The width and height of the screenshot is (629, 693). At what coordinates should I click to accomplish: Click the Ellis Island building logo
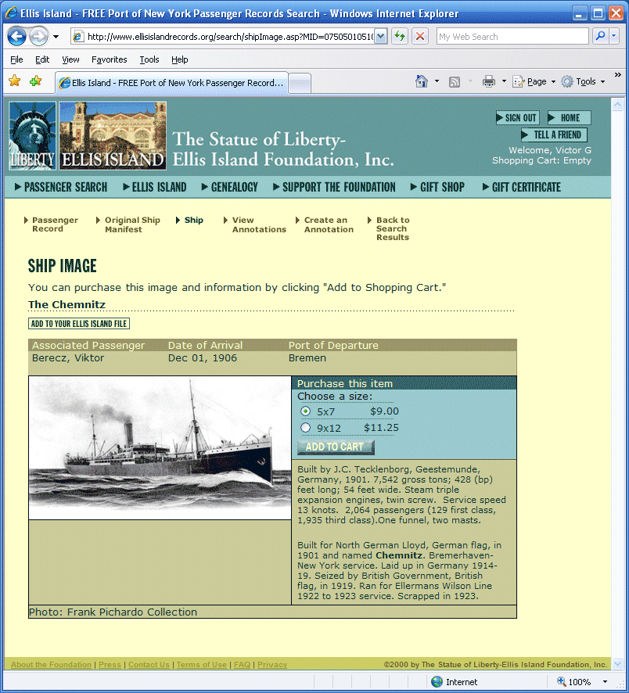[113, 135]
